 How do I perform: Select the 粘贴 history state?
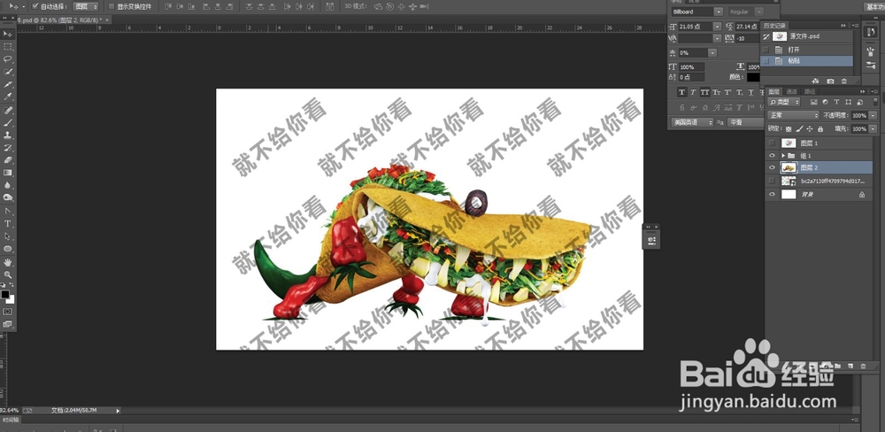806,61
